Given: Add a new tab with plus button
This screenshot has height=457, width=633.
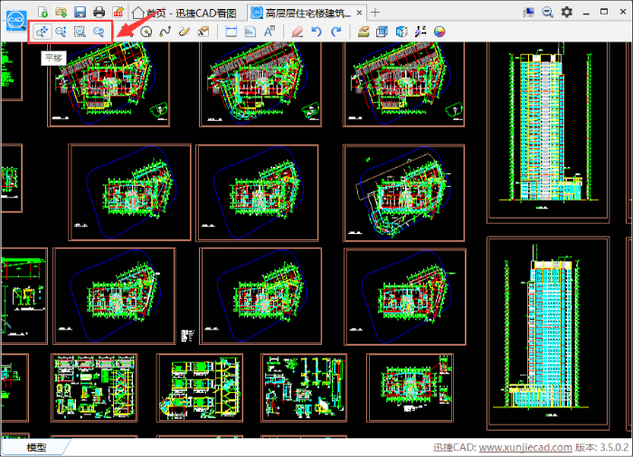Looking at the screenshot, I should (376, 13).
